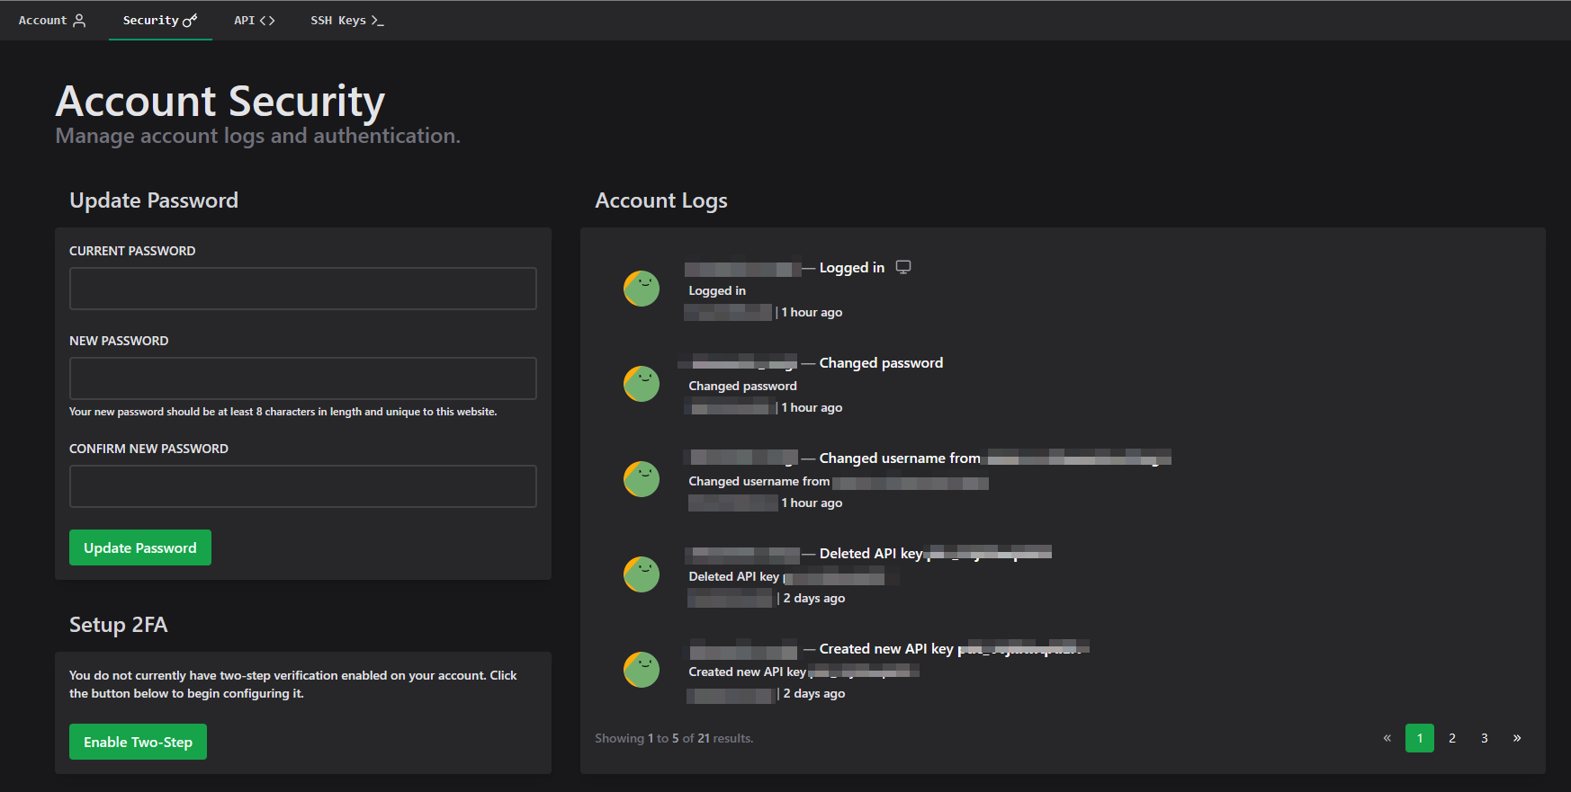Click the avatar beside Changed password log

coord(642,384)
